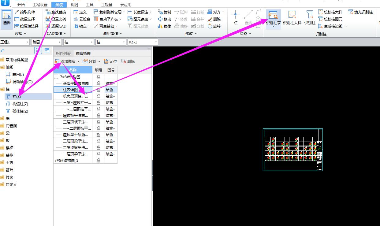Open 查找替换 in CAD操作
This screenshot has width=380, height=226.
(x=56, y=12)
